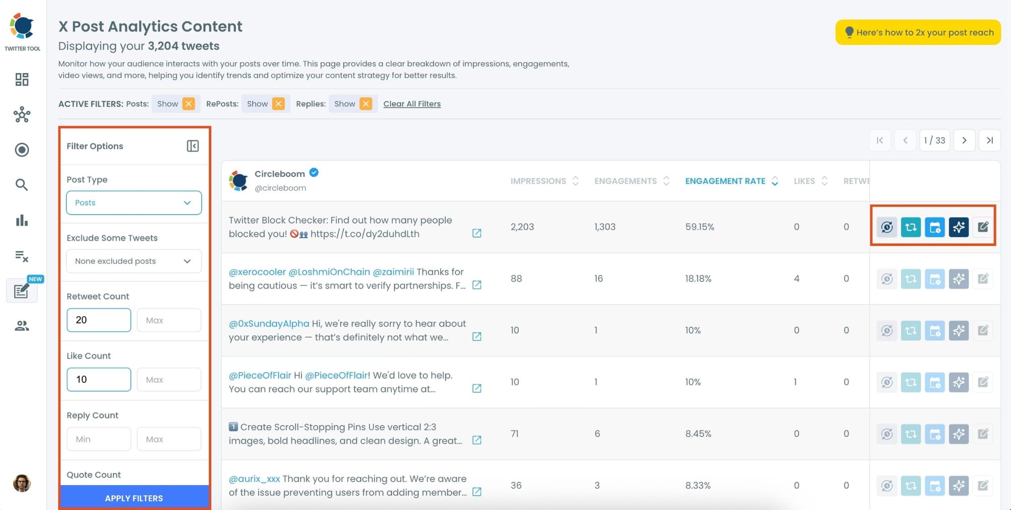Open the analytics bar chart sidebar icon
The width and height of the screenshot is (1011, 510).
tap(22, 221)
